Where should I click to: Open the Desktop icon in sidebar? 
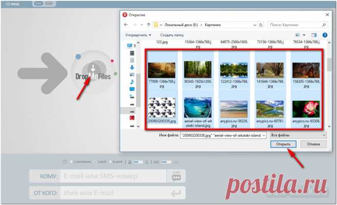(x=132, y=89)
